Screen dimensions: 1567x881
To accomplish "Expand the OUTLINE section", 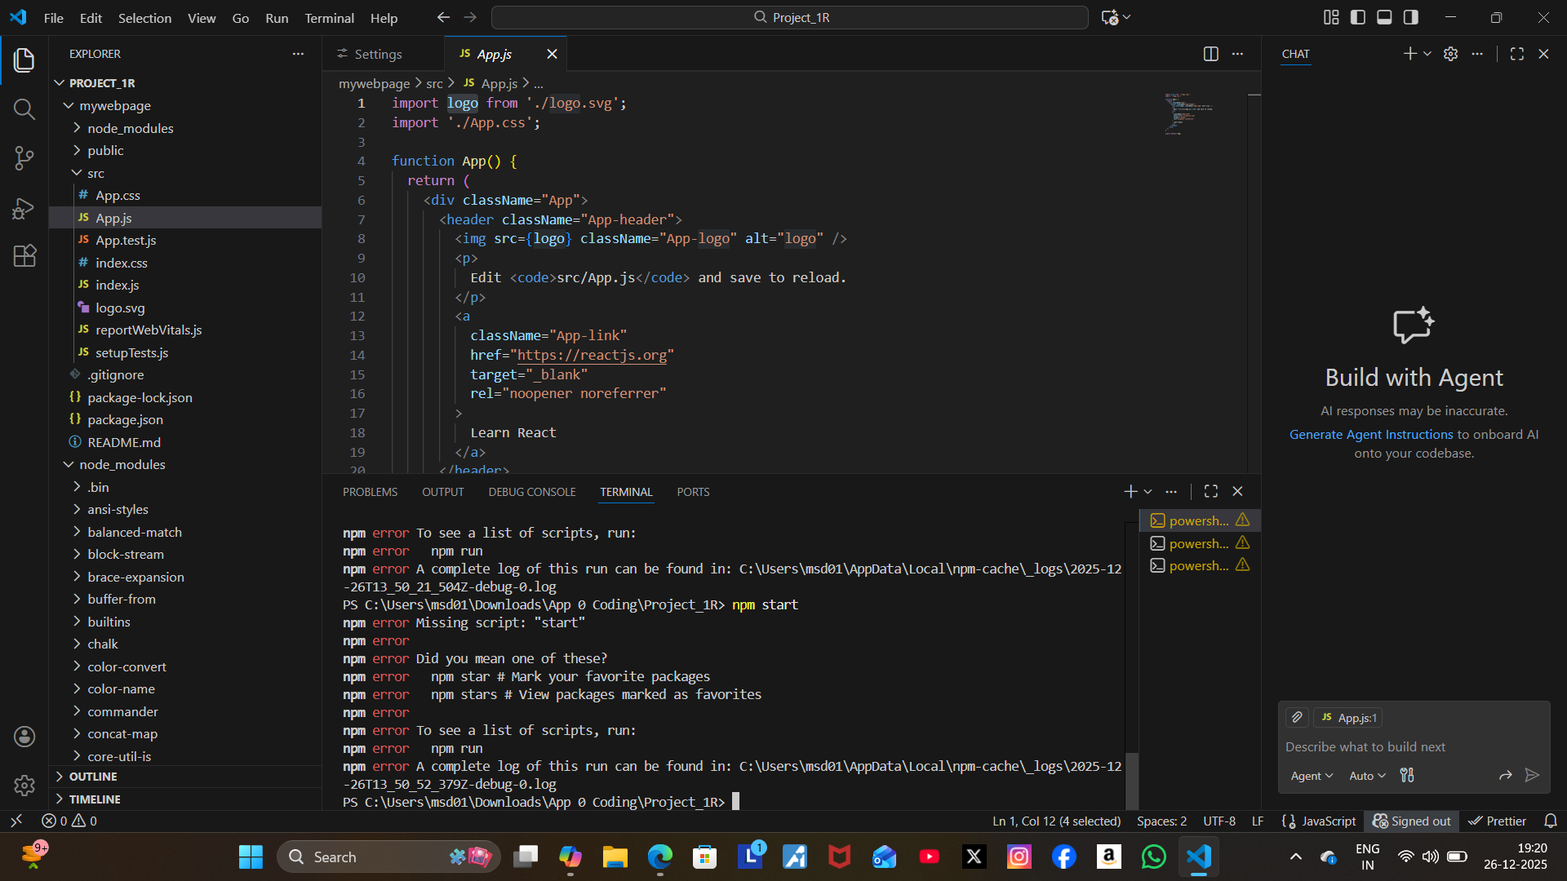I will point(93,777).
